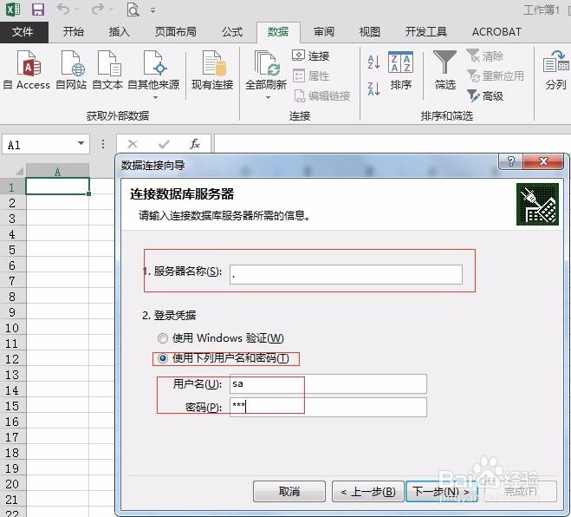The width and height of the screenshot is (571, 517).
Task: Select the 数据 tab
Action: [x=278, y=32]
